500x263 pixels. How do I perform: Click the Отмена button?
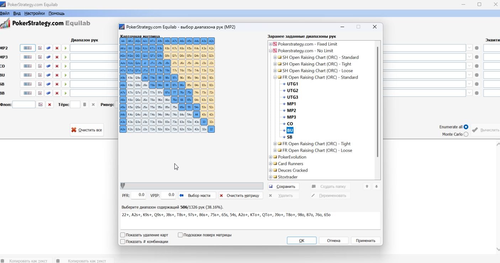[334, 241]
